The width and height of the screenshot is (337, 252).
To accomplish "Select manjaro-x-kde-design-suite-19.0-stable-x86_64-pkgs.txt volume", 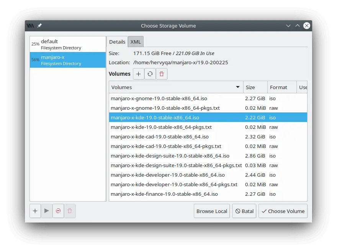I will click(x=208, y=165).
